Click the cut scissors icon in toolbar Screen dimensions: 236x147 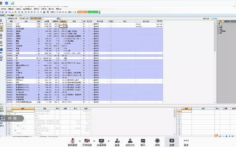pyautogui.click(x=12, y=12)
